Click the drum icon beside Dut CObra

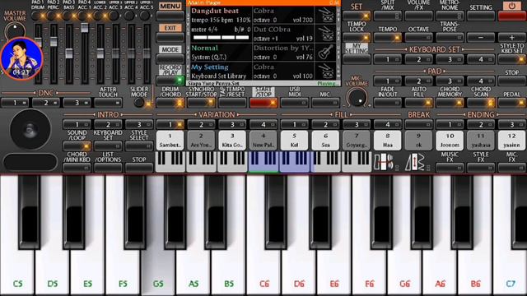[x=326, y=34]
